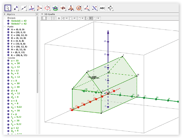Select the New Point tool
183x139 pixels.
point(16,8)
